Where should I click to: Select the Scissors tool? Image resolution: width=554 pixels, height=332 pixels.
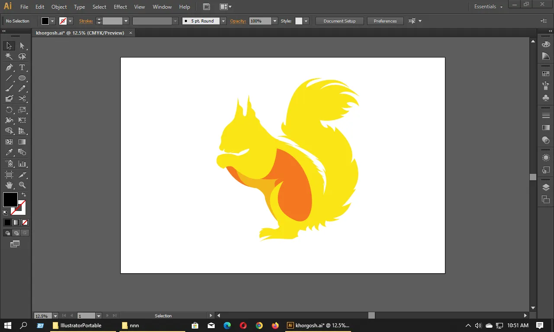tap(22, 99)
